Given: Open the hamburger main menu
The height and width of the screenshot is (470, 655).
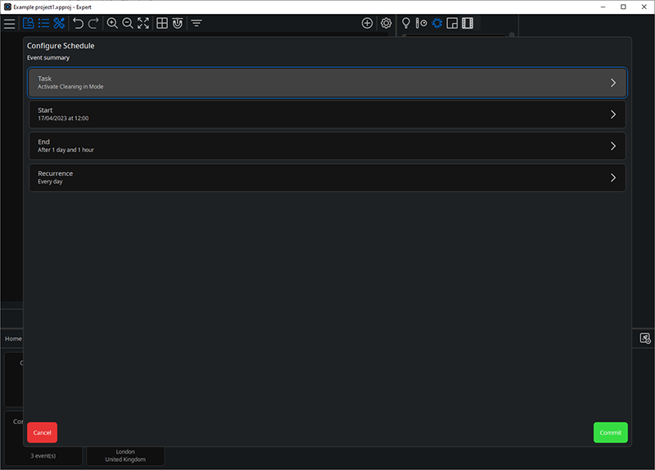Looking at the screenshot, I should click(x=9, y=24).
